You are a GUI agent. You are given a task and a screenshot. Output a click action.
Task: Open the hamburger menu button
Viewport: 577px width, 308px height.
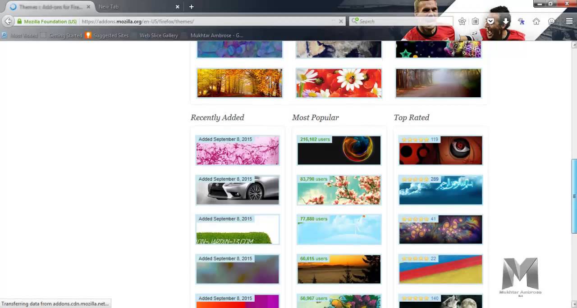click(x=569, y=21)
